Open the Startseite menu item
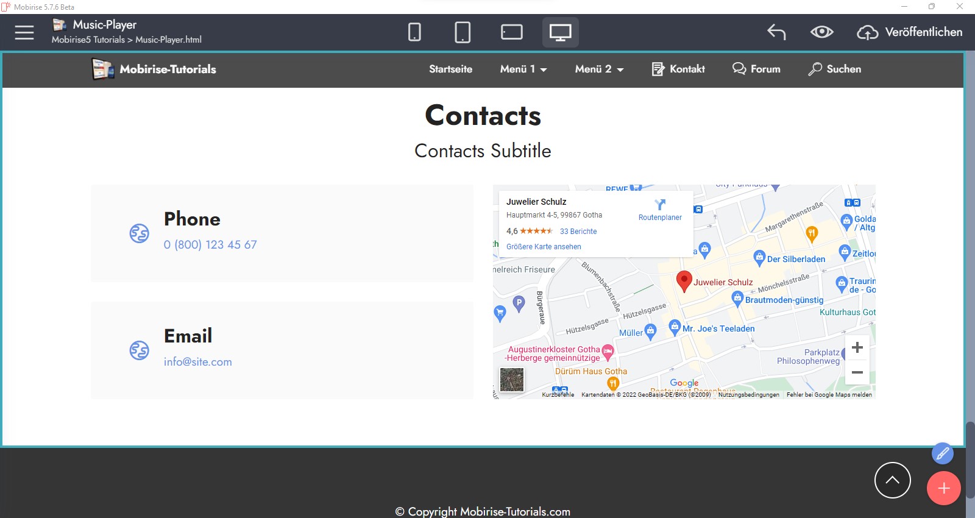The image size is (975, 518). click(x=450, y=69)
